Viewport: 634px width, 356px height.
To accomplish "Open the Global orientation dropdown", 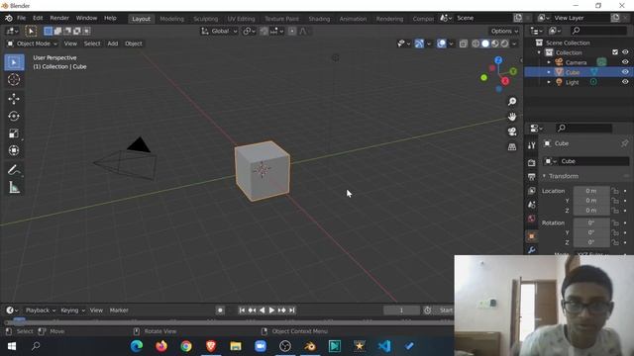I will pos(219,31).
